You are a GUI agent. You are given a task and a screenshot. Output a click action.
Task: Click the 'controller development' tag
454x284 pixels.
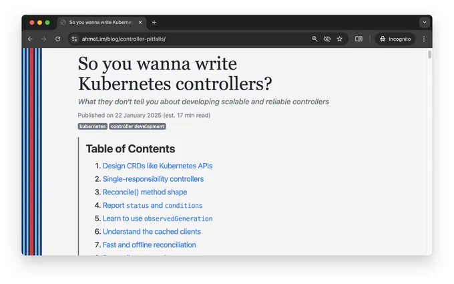138,126
